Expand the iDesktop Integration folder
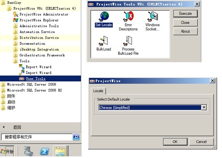 (x=36, y=49)
